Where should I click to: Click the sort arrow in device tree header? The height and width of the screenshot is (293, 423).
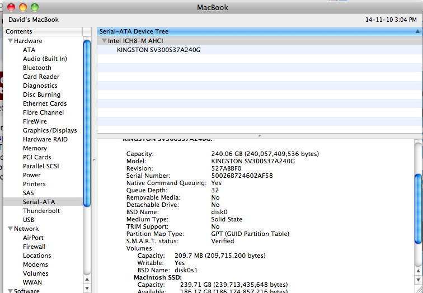[x=417, y=31]
